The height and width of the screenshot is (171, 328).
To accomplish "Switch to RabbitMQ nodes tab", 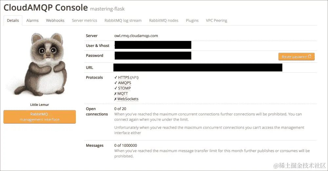I will click(164, 21).
